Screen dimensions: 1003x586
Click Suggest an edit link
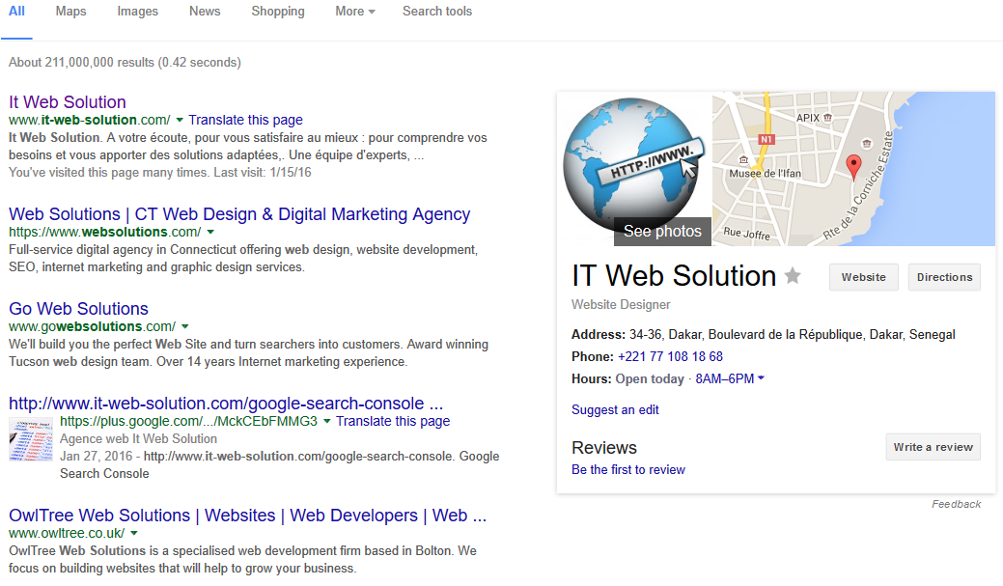[615, 410]
